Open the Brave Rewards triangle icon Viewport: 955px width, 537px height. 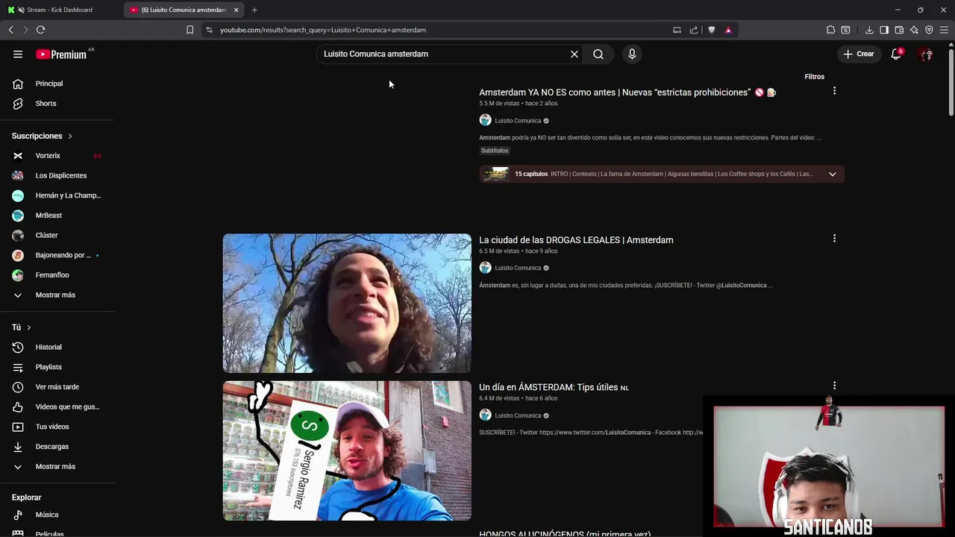point(728,30)
